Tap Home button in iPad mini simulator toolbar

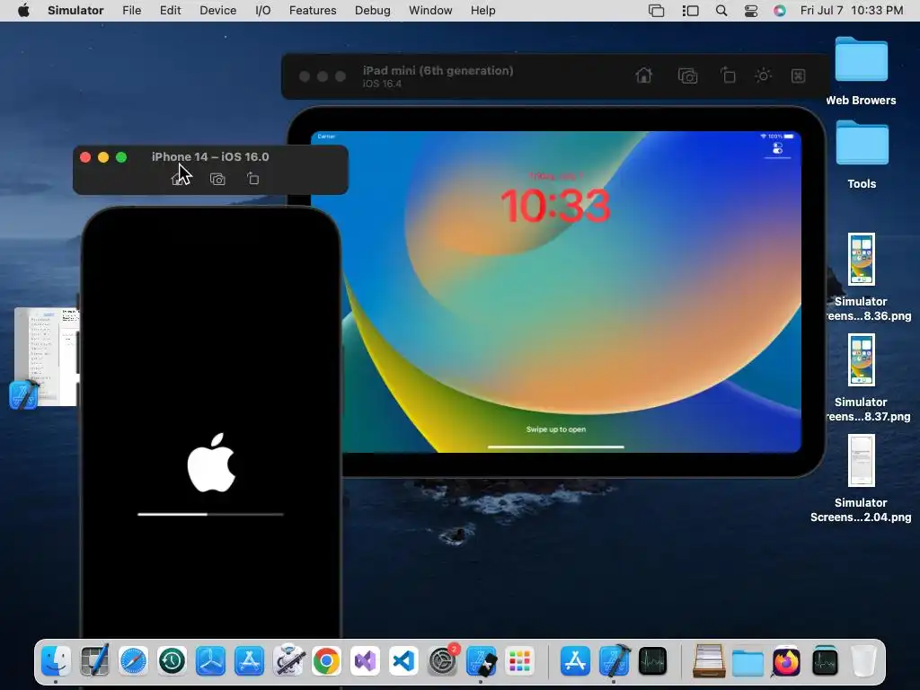coord(643,75)
